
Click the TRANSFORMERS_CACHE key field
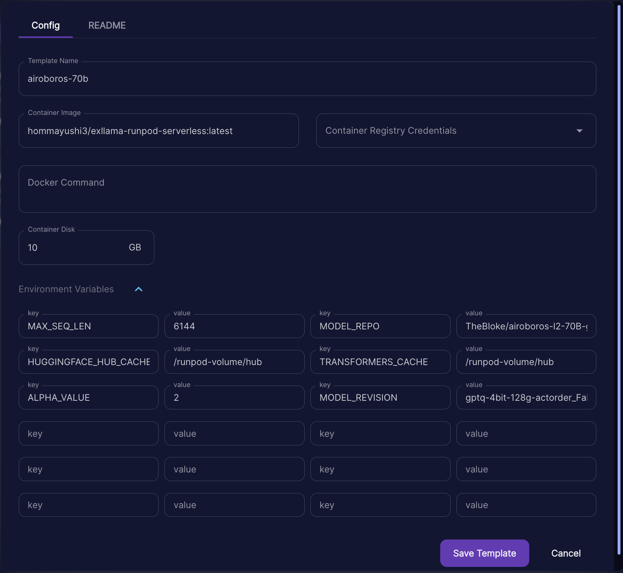coord(380,362)
